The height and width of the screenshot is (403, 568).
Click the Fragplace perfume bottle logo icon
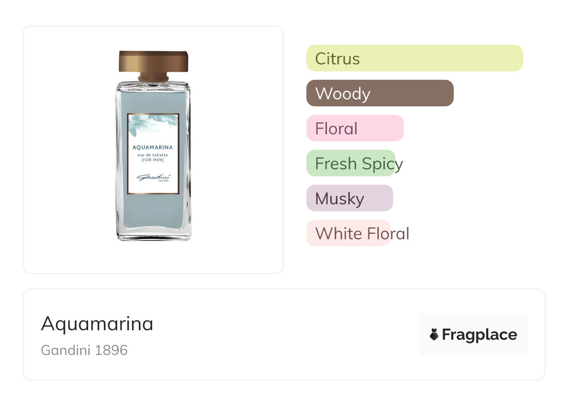click(434, 334)
